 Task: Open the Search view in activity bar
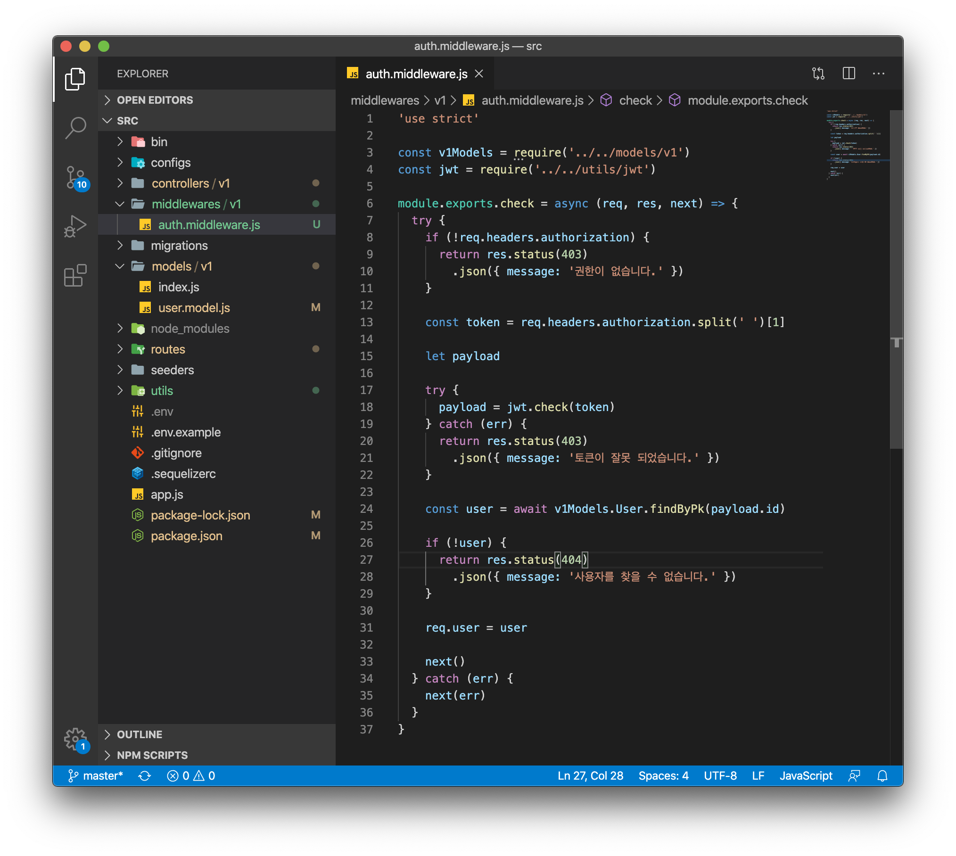click(x=75, y=127)
